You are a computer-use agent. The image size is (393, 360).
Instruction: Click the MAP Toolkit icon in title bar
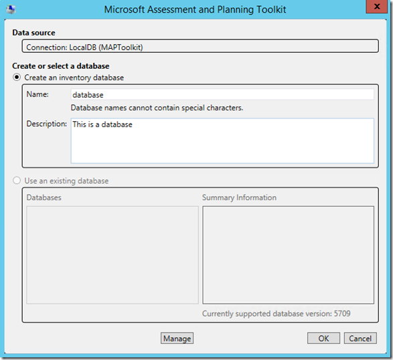11,9
